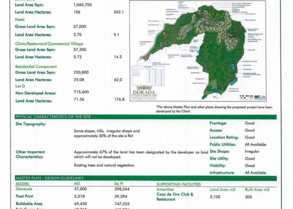Select "37,000" in the Hotel section
This screenshot has height=209, width=293.
tap(80, 26)
